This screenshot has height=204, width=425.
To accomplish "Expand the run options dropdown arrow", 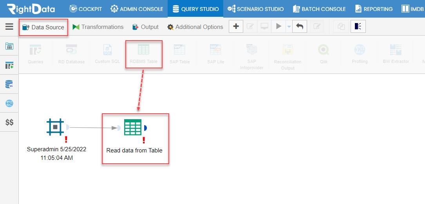I will pyautogui.click(x=289, y=27).
